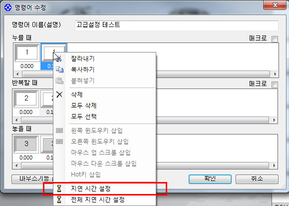
Task: Click the 마우스기능 button at bottom left
Action: [x=32, y=179]
